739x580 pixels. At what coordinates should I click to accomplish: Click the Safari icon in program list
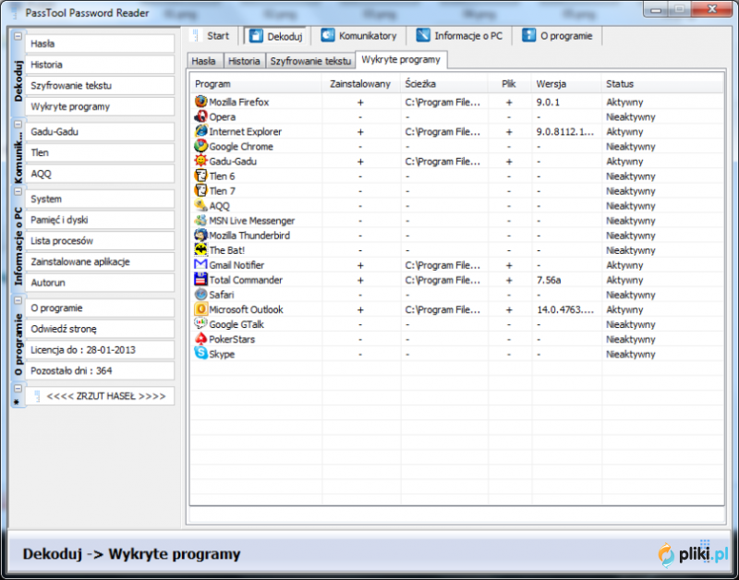pos(200,295)
